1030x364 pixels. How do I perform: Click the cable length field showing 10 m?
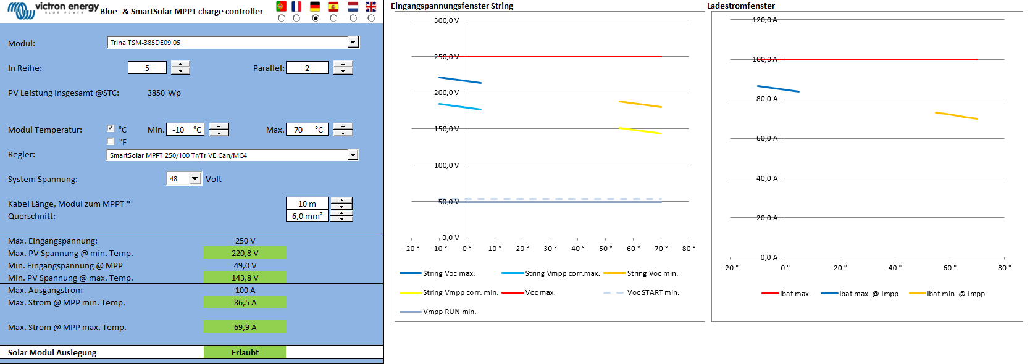(307, 204)
